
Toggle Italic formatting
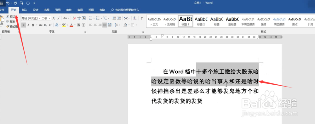click(28, 25)
